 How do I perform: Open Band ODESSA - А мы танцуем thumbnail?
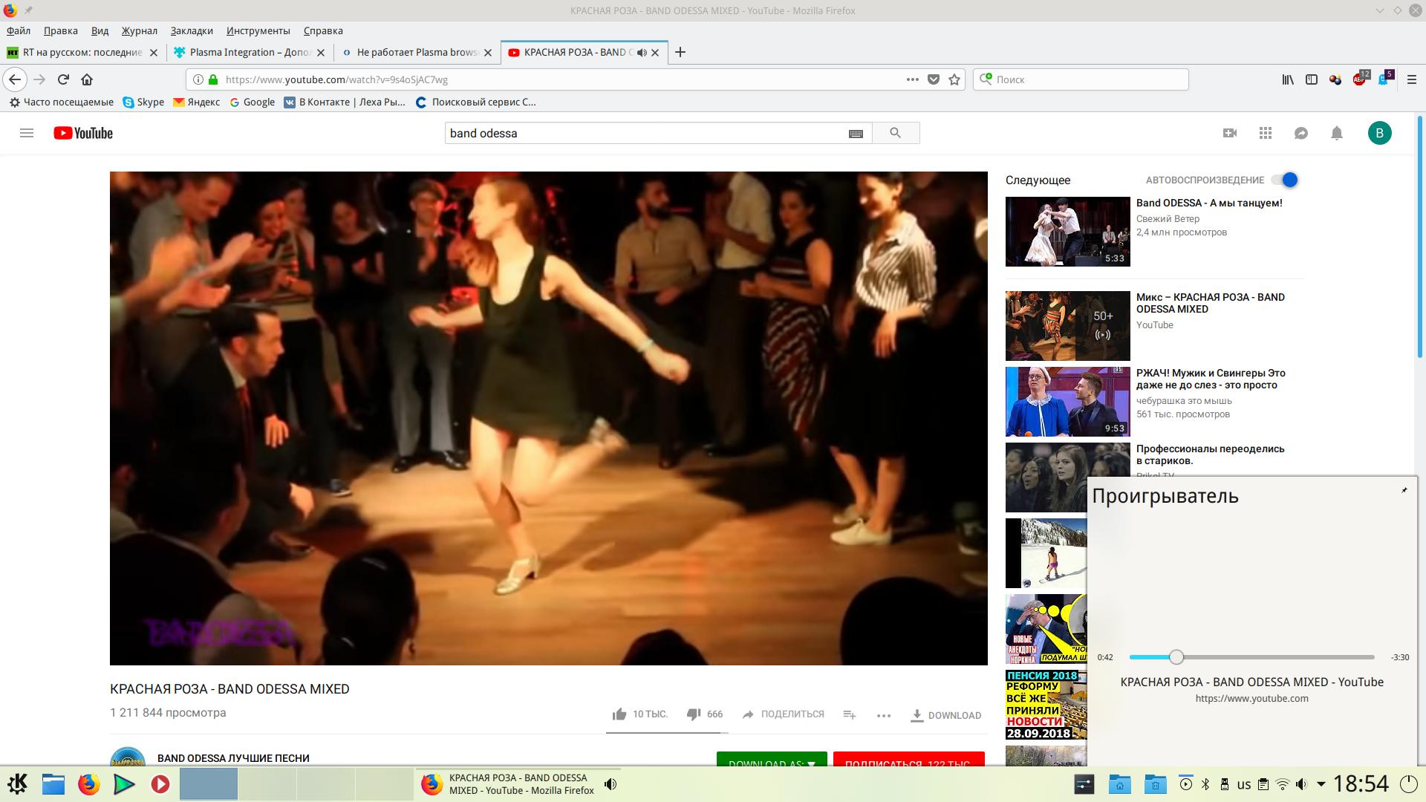click(1067, 232)
